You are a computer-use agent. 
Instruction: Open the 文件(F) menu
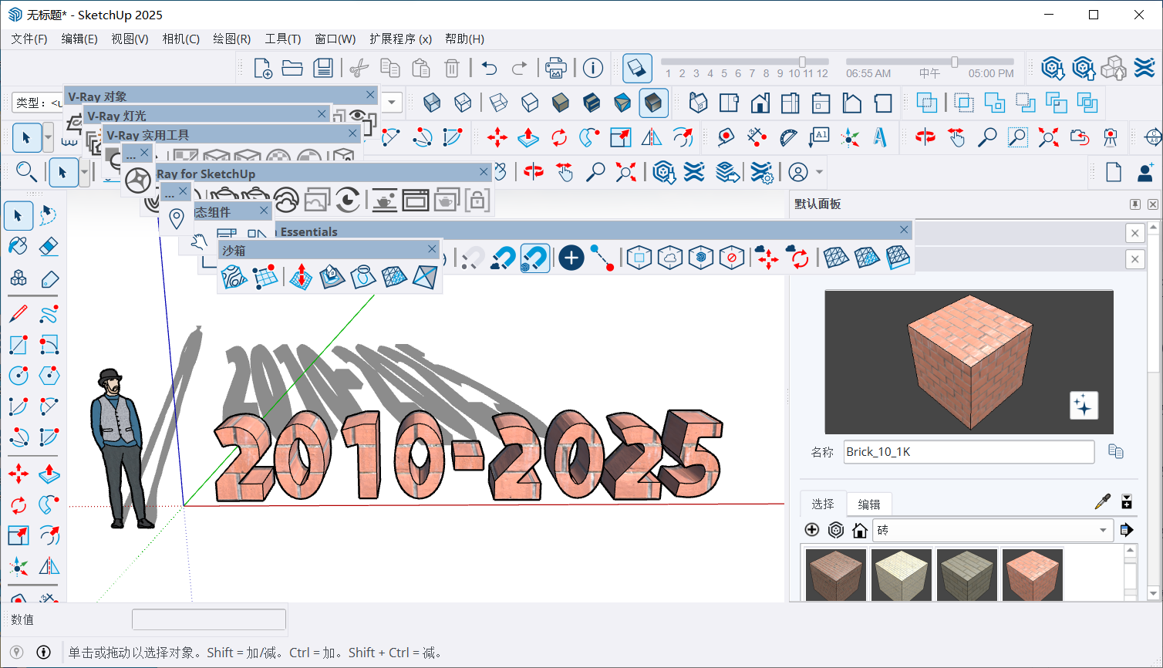click(29, 39)
